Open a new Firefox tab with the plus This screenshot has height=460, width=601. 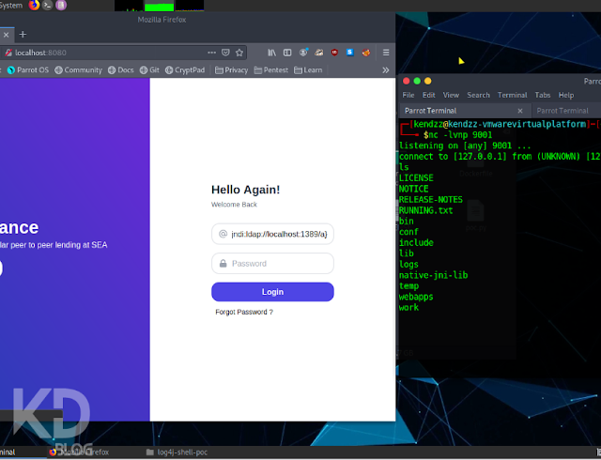tap(23, 35)
